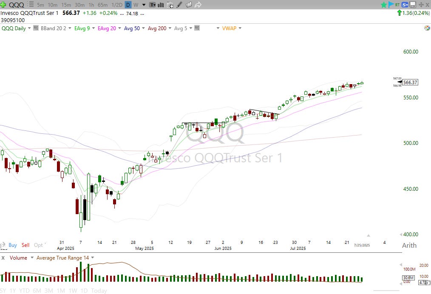Switch to the 30m timeframe
Viewport: 431px width, 294px height.
[79, 5]
